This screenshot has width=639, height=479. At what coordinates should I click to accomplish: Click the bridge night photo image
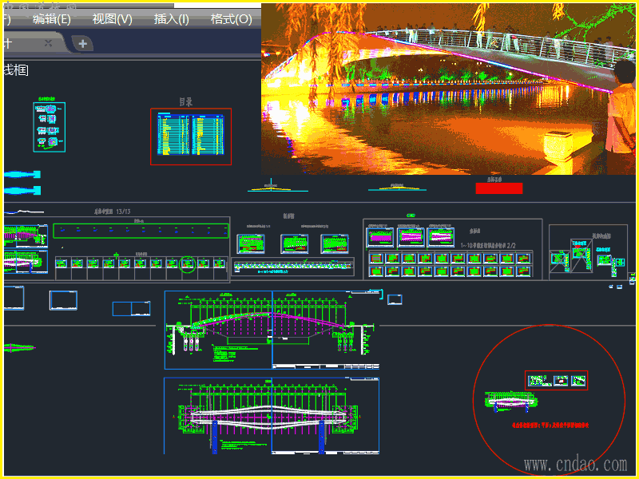coord(448,89)
